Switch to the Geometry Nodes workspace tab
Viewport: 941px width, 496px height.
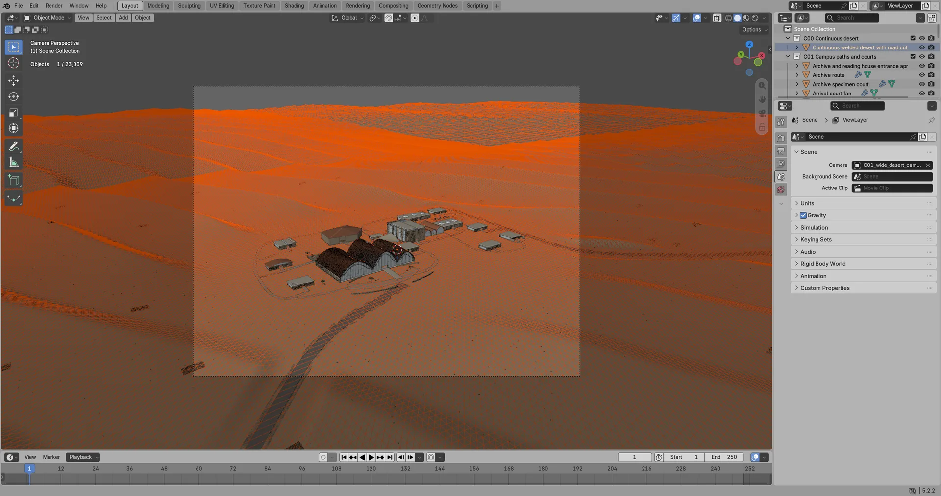[x=437, y=6]
